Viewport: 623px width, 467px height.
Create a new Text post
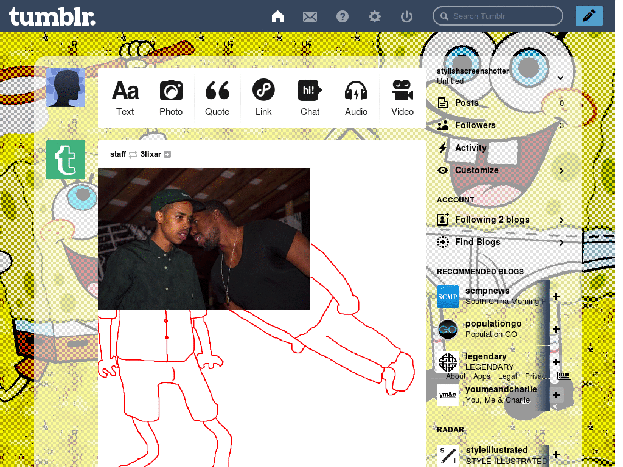(x=125, y=98)
